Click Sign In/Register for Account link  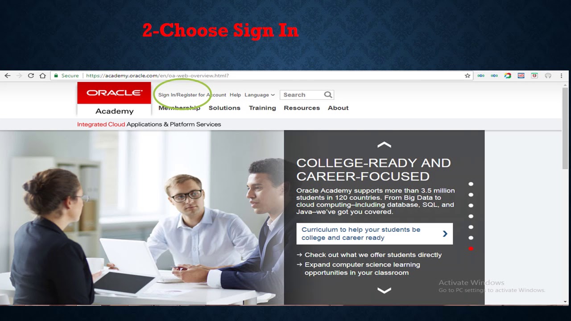tap(192, 95)
